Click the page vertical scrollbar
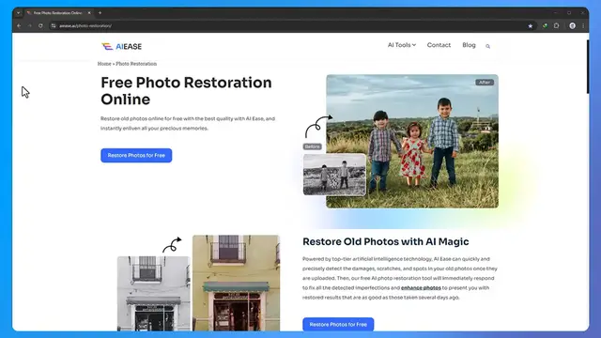601x338 pixels. 587,66
